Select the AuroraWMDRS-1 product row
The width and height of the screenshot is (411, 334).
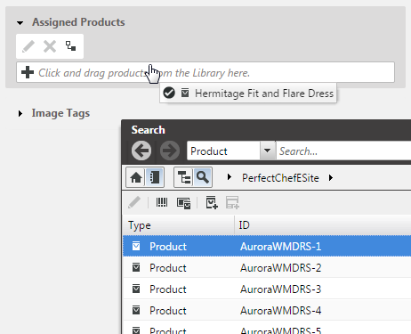pos(267,246)
